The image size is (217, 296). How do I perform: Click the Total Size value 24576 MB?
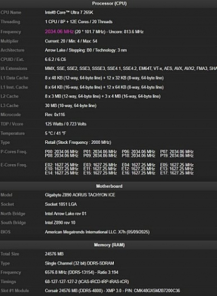(x=54, y=254)
